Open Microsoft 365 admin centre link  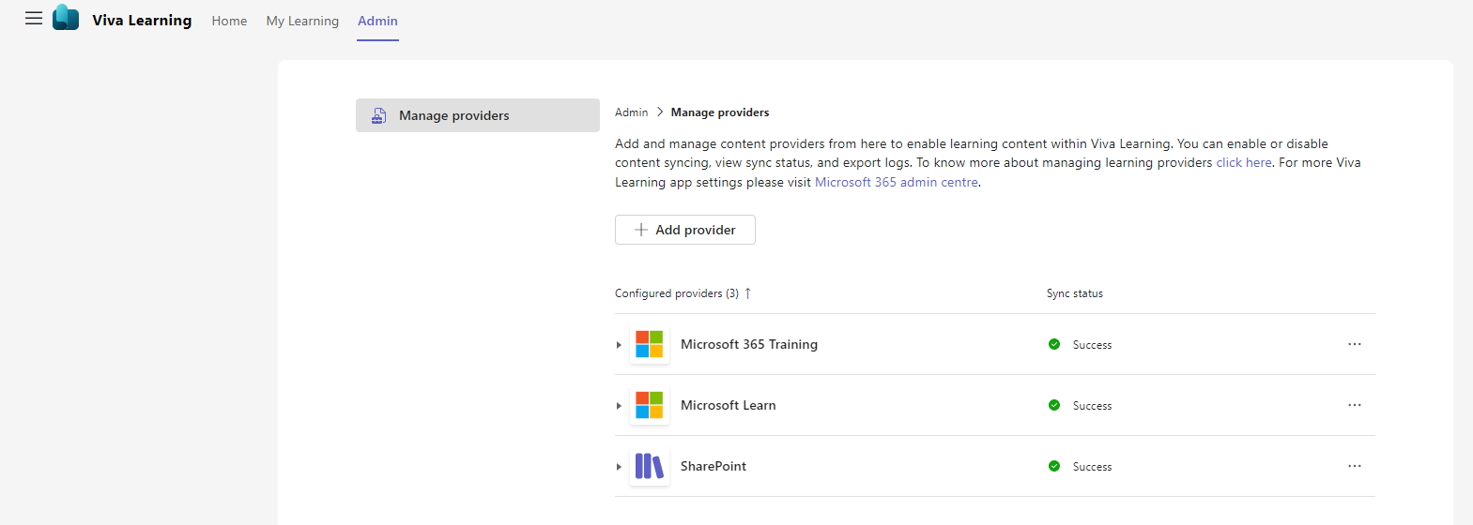tap(897, 182)
